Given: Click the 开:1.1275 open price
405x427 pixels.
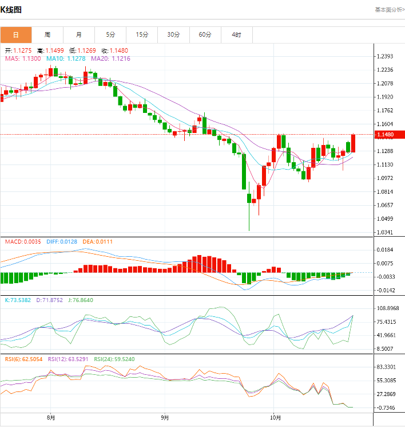Looking at the screenshot, I should pyautogui.click(x=18, y=50).
